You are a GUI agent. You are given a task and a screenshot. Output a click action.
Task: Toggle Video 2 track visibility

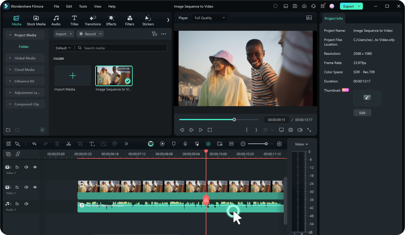35,167
